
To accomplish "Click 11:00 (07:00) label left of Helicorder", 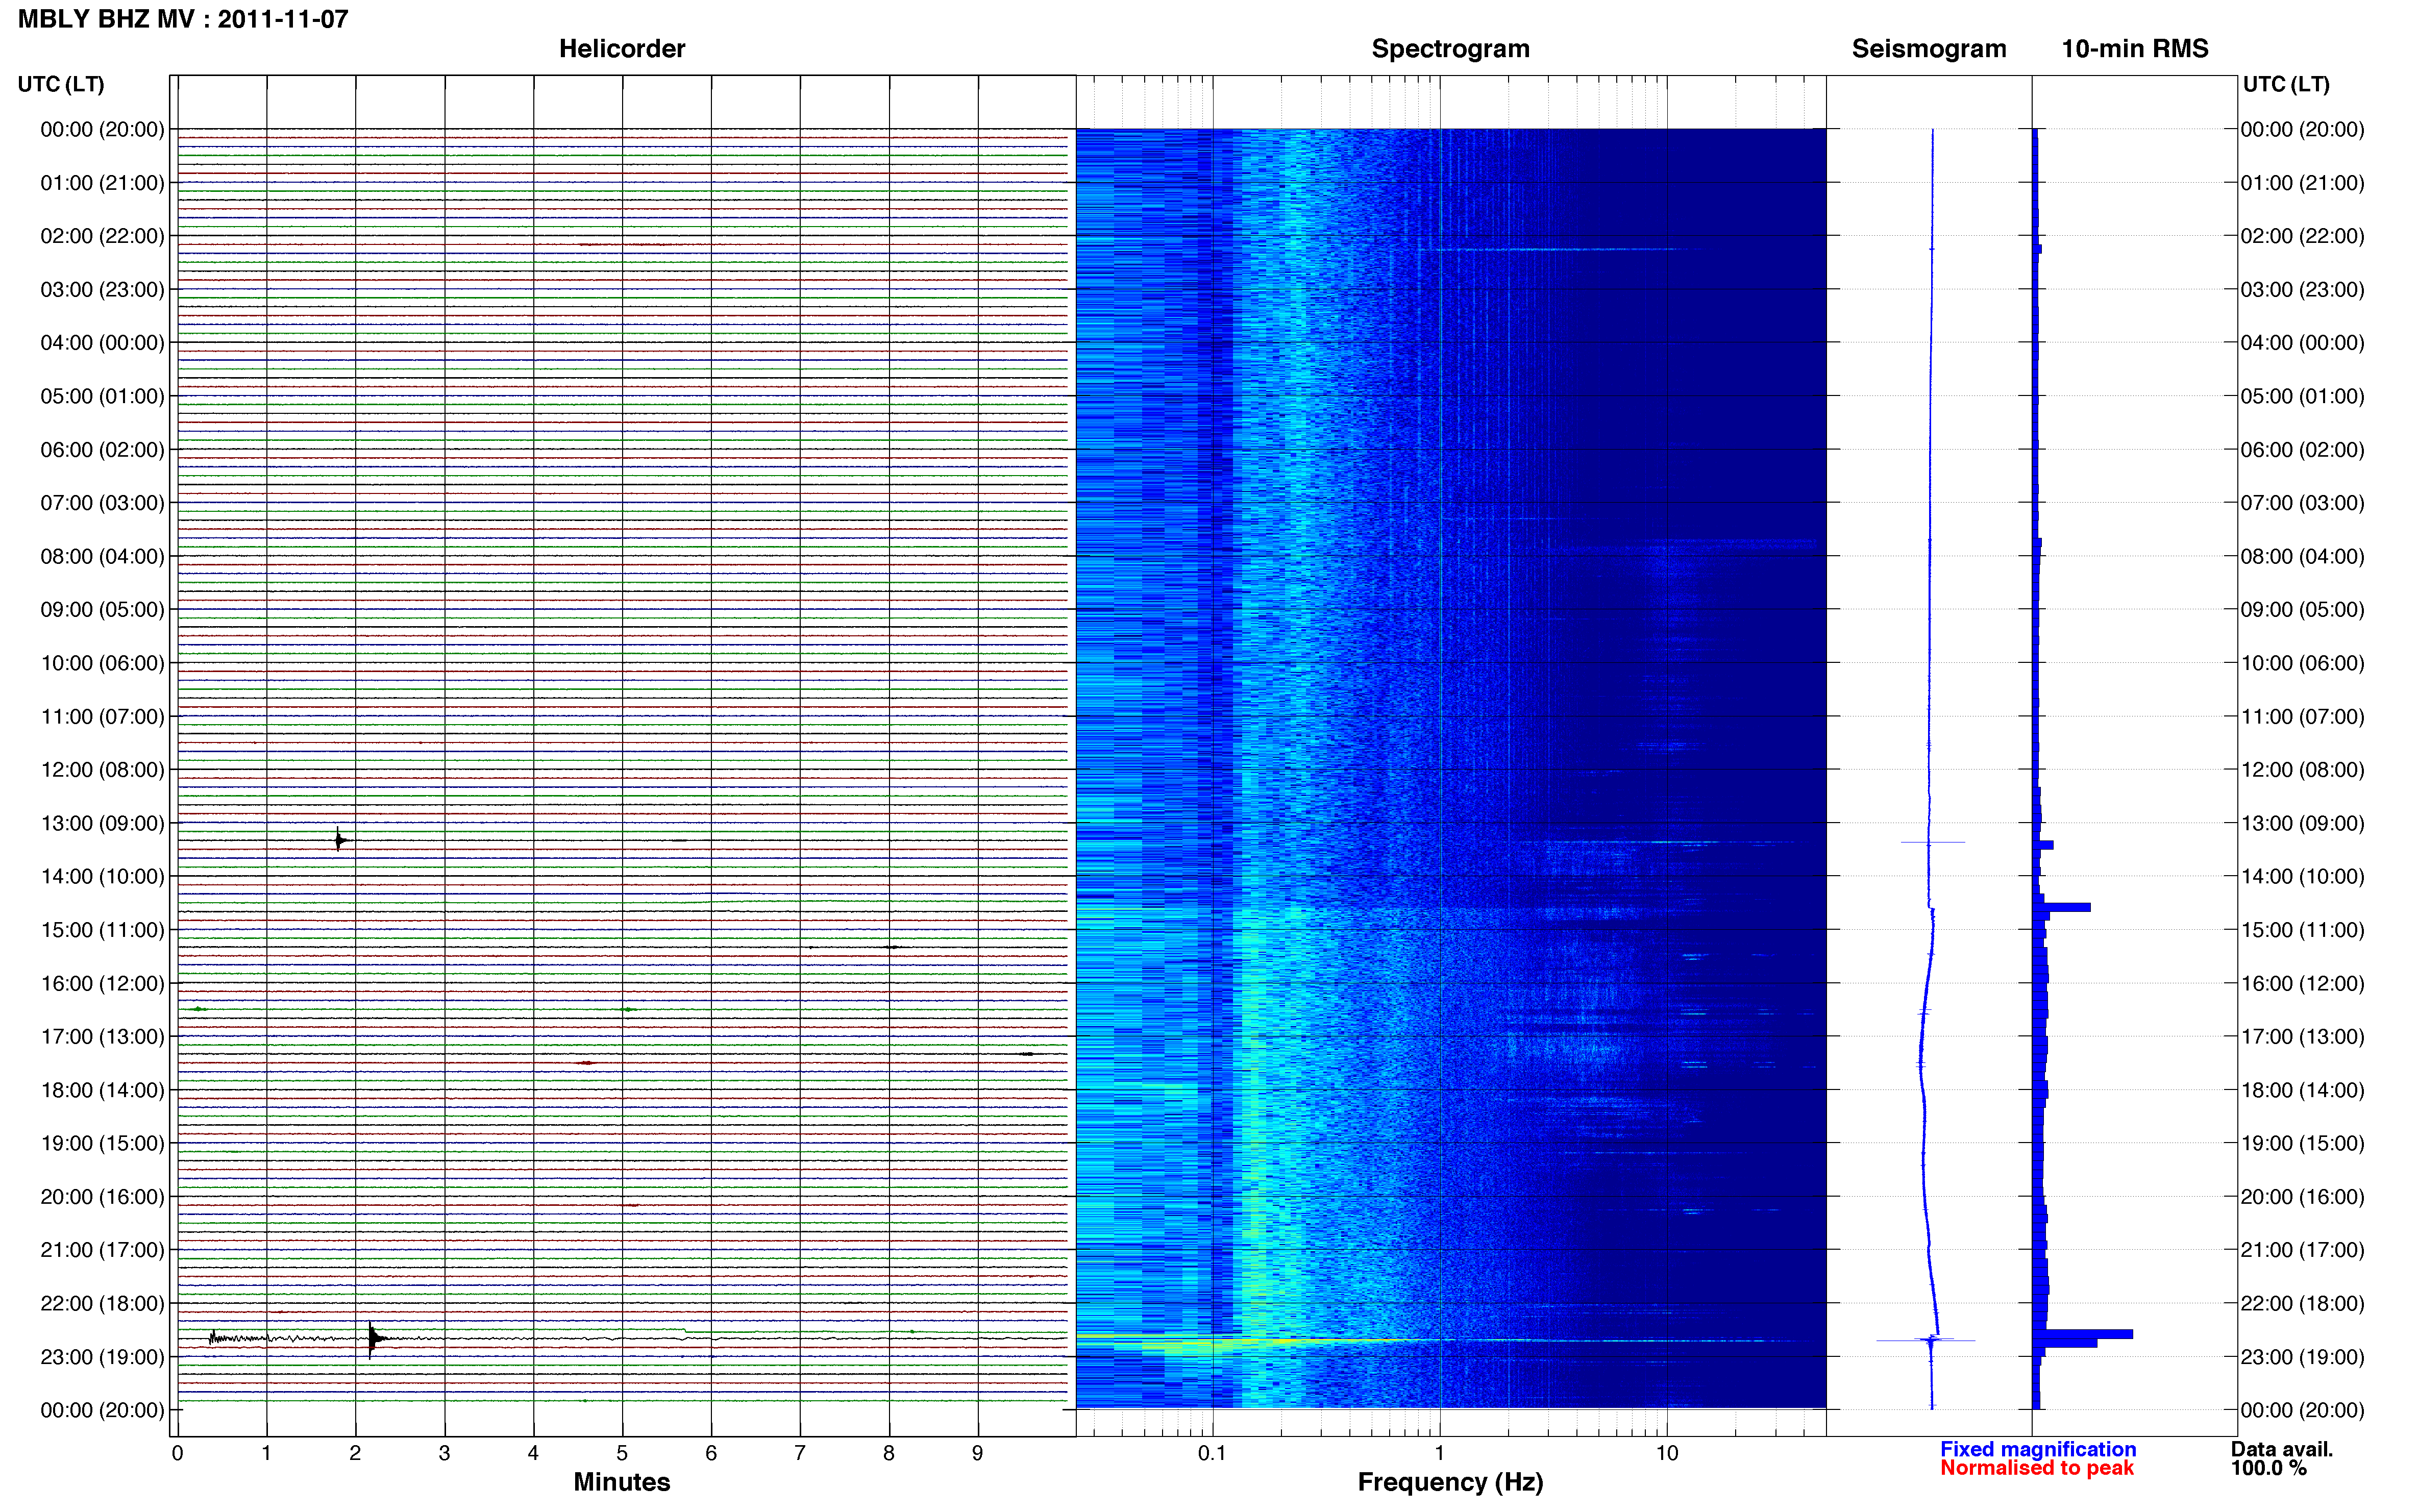I will coord(102,716).
